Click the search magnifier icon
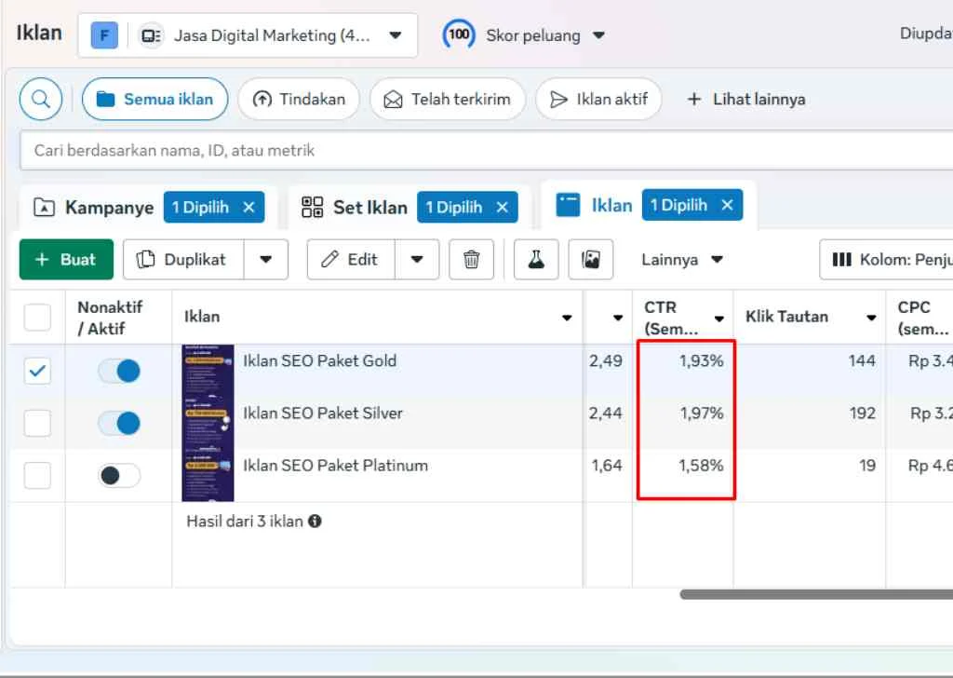The image size is (953, 678). [39, 99]
